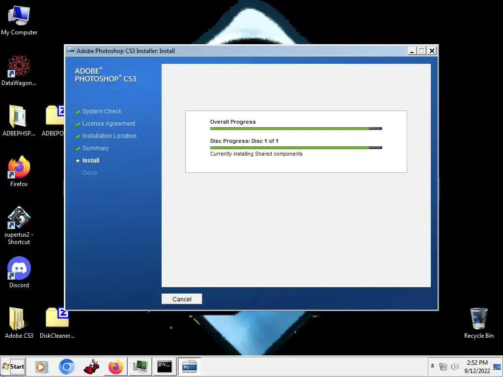Open My Computer desktop icon
The height and width of the screenshot is (377, 503).
pyautogui.click(x=19, y=21)
